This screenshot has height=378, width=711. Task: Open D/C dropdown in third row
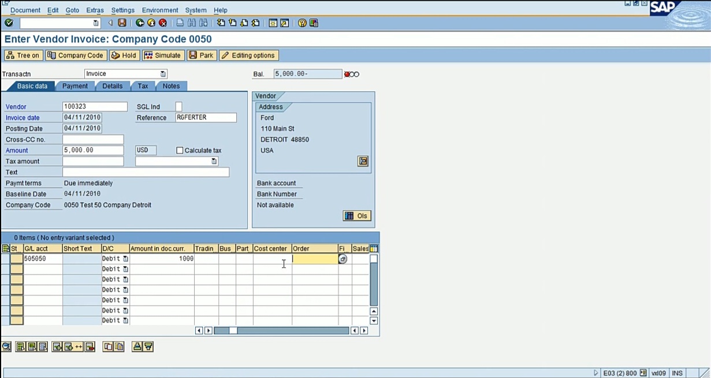[x=125, y=280]
